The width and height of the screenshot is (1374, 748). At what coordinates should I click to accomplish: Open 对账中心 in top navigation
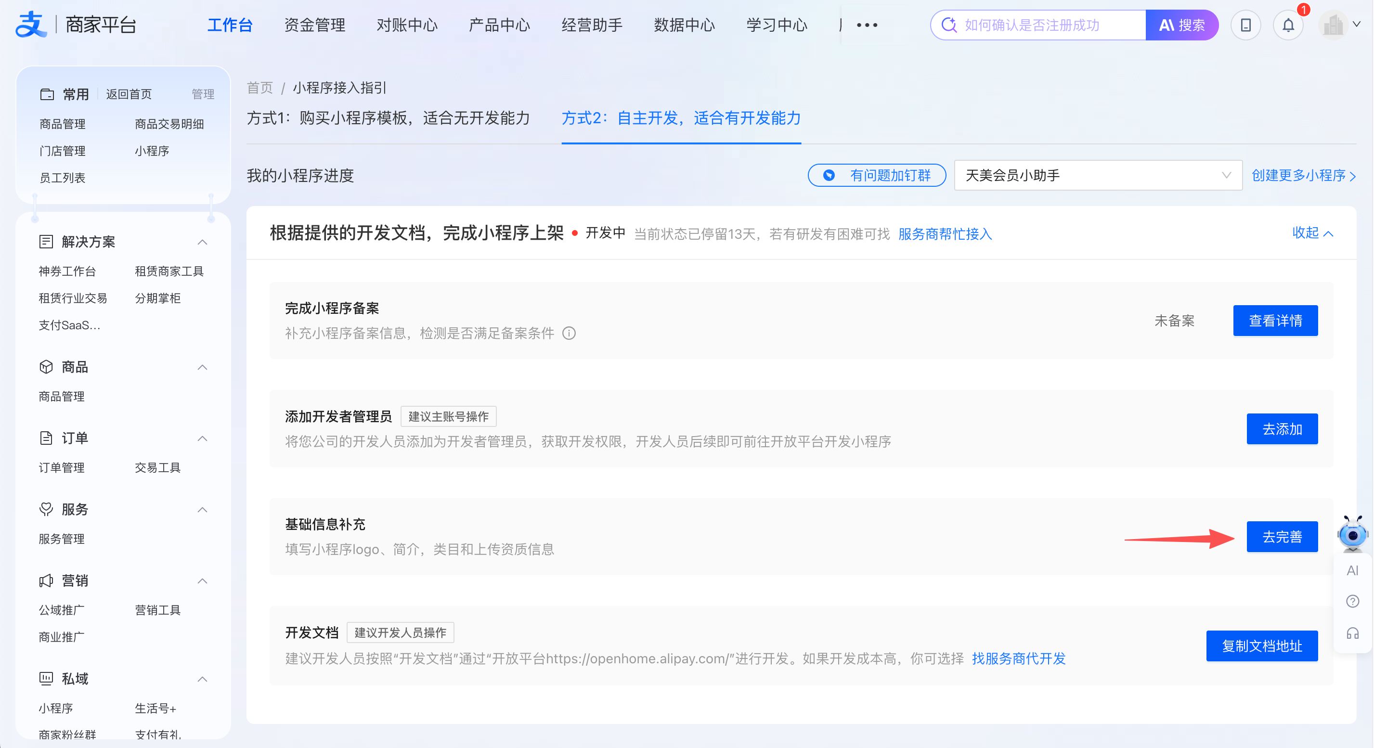407,25
